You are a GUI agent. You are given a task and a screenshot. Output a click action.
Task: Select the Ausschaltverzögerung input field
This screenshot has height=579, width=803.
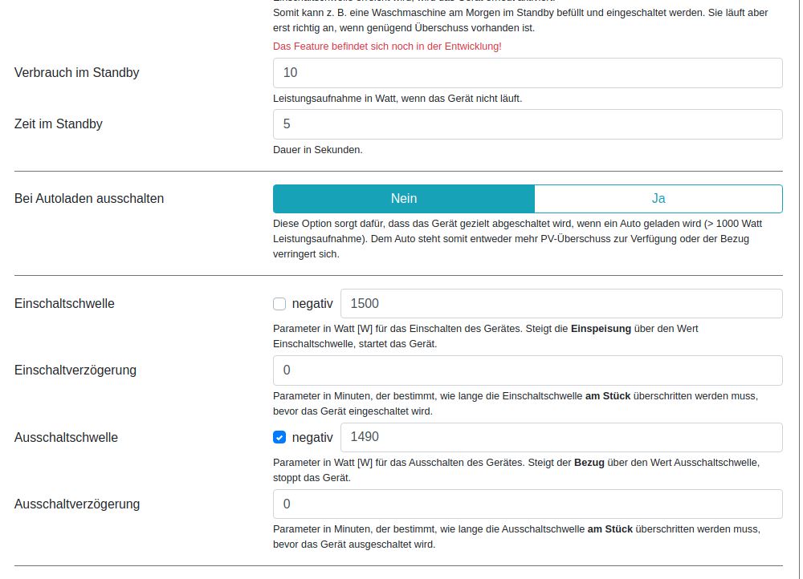[528, 504]
